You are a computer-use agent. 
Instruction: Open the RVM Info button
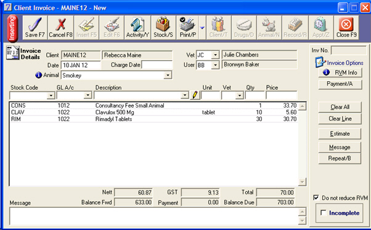[340, 73]
